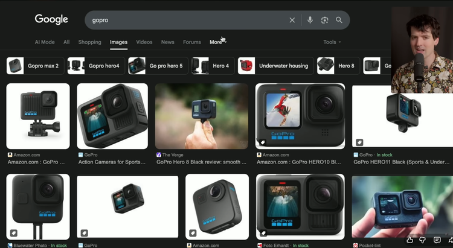Switch to the Videos tab

144,42
